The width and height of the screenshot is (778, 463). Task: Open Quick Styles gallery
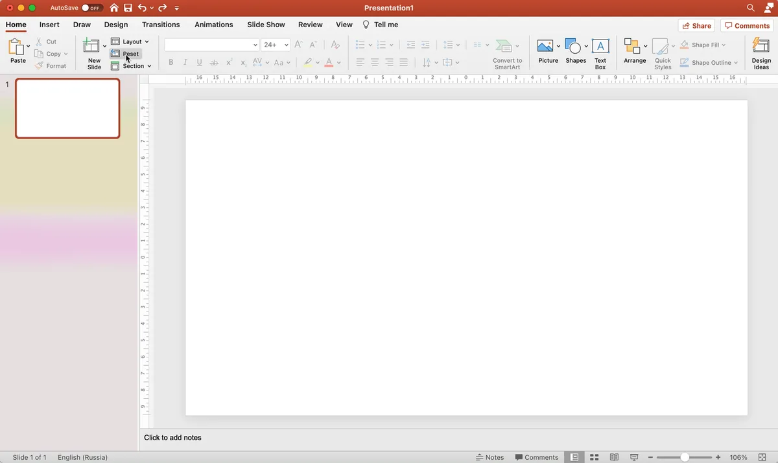(x=663, y=54)
